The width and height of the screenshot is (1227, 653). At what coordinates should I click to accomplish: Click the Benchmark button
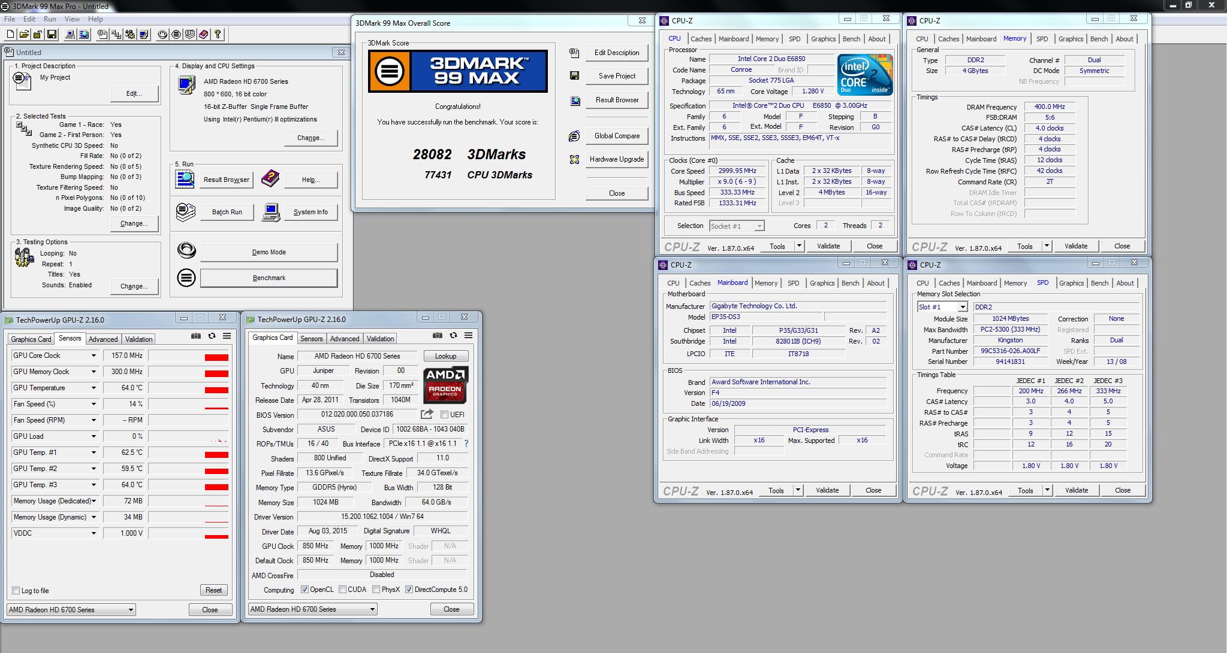pyautogui.click(x=269, y=278)
